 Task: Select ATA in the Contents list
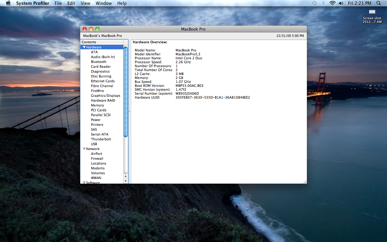[x=94, y=52]
